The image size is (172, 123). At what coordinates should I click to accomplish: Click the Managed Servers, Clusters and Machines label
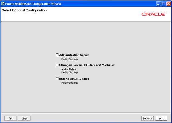click(x=87, y=65)
